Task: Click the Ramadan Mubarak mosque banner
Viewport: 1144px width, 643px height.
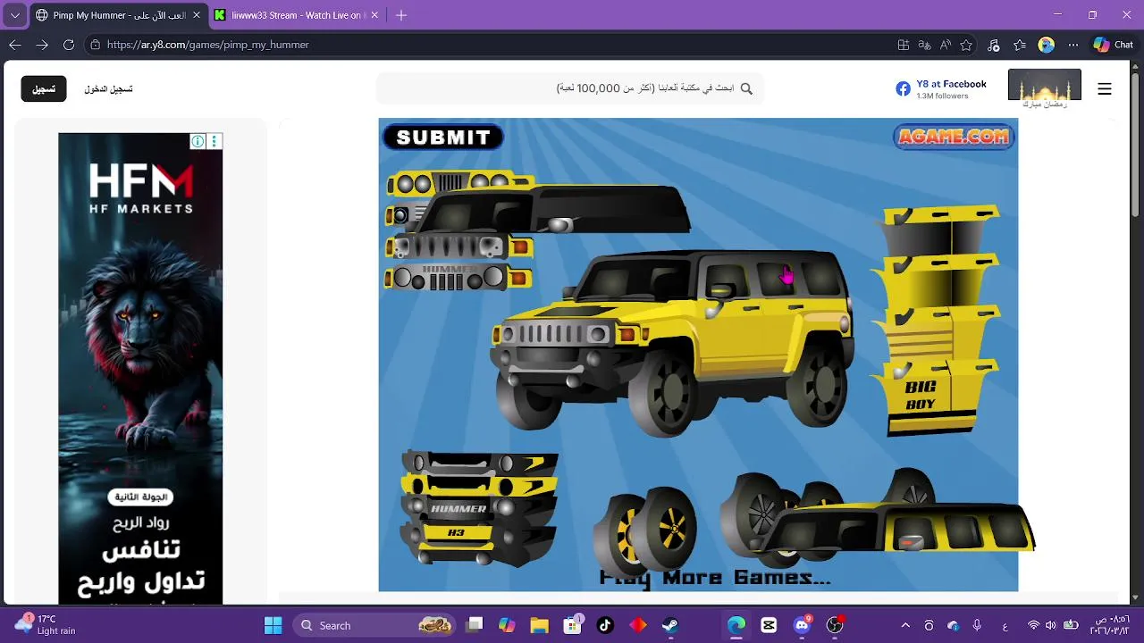Action: click(1045, 88)
